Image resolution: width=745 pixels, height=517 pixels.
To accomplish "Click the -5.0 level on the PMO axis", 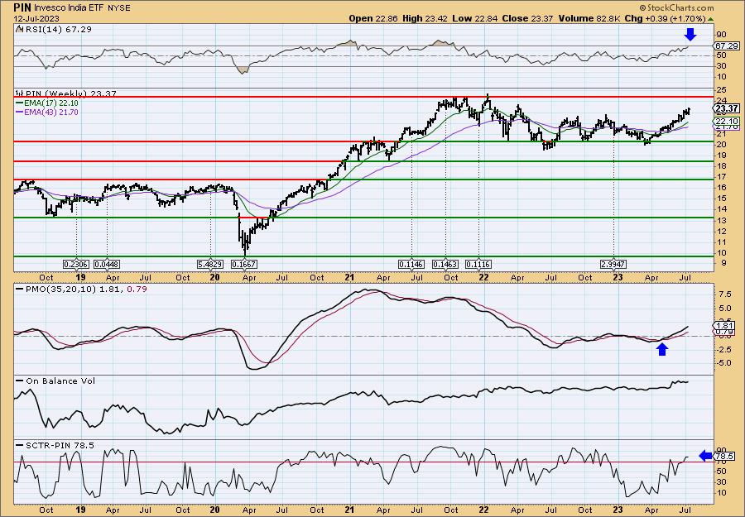I will (723, 362).
